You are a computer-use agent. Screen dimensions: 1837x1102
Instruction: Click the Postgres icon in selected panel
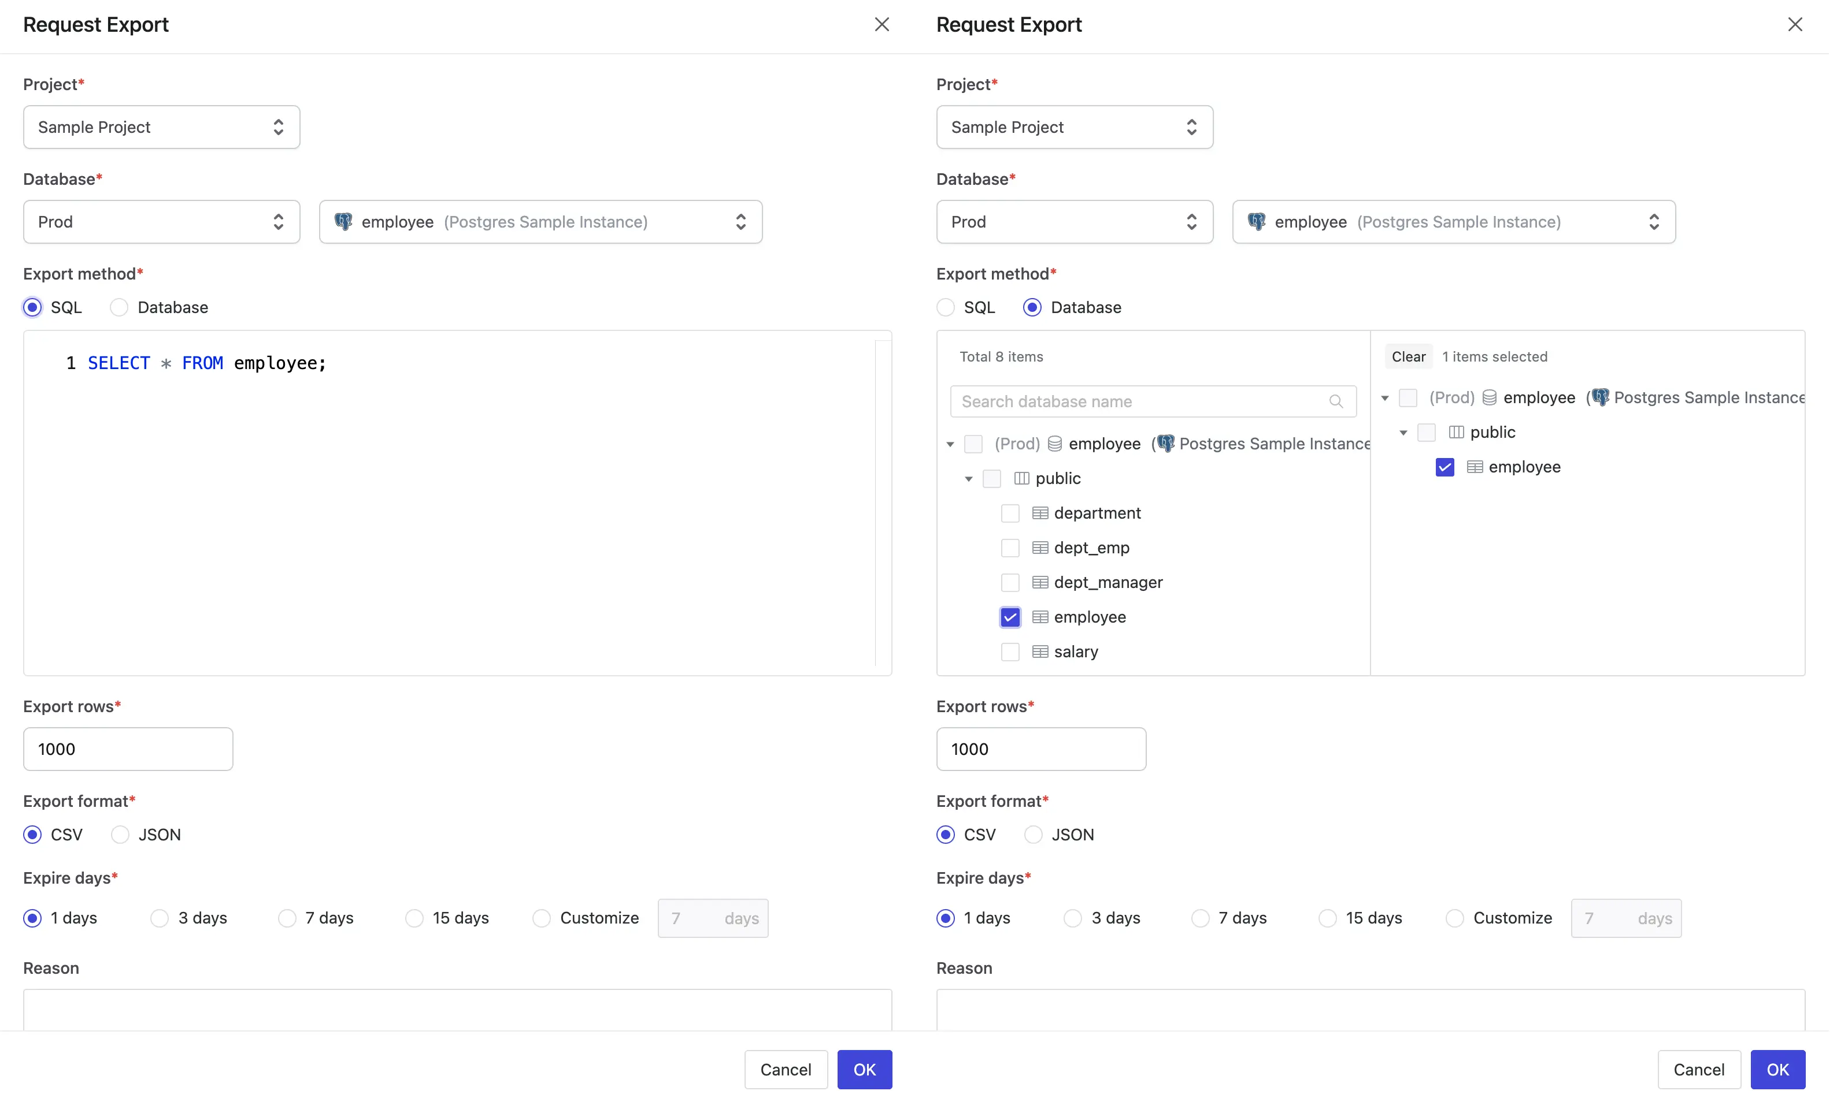point(1601,397)
